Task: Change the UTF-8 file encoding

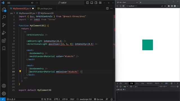Action: point(65,99)
